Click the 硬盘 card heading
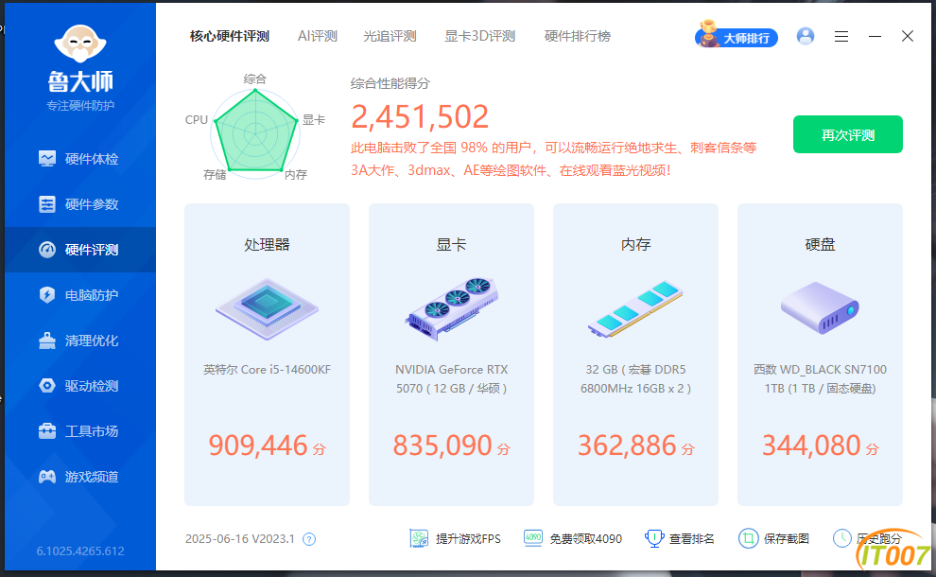936x577 pixels. point(820,244)
